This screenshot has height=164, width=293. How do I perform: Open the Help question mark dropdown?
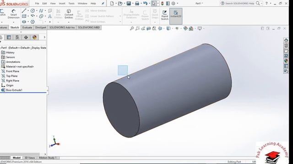[271, 3]
